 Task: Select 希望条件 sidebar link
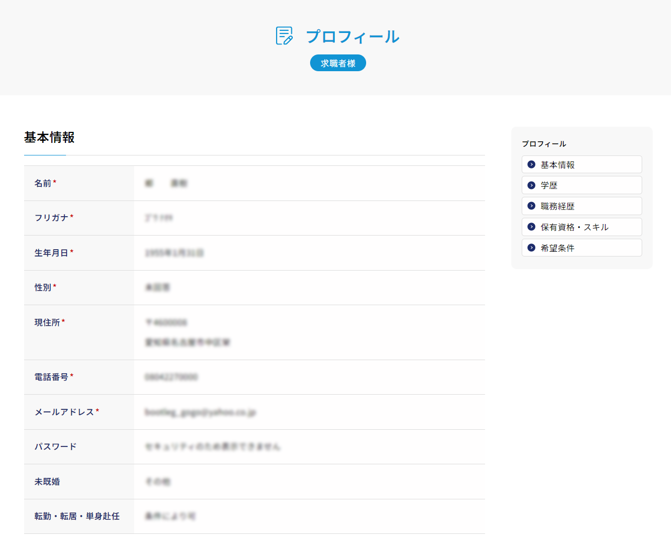581,248
